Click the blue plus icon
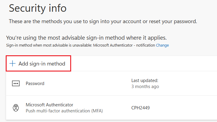 [x=12, y=63]
